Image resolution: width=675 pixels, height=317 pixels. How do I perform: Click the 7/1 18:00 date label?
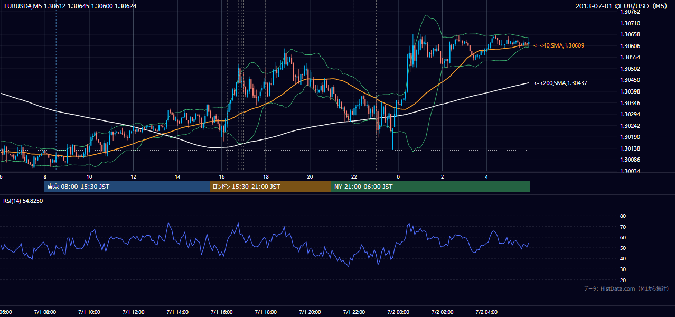266,312
